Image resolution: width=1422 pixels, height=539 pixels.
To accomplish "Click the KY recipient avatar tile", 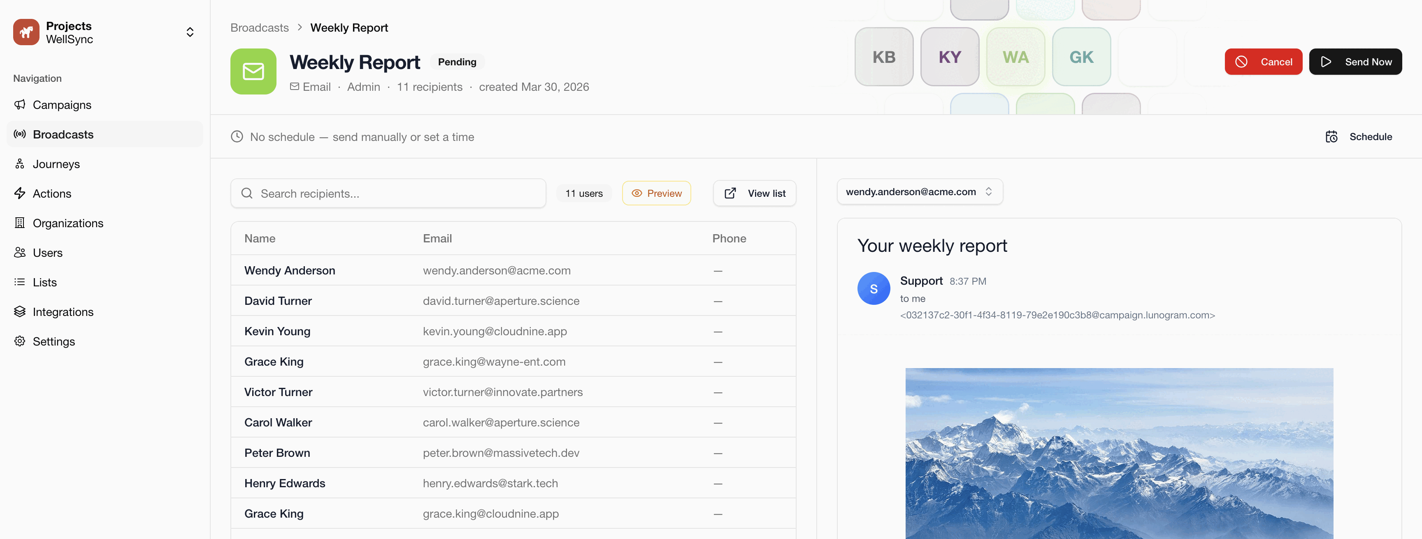I will point(950,57).
